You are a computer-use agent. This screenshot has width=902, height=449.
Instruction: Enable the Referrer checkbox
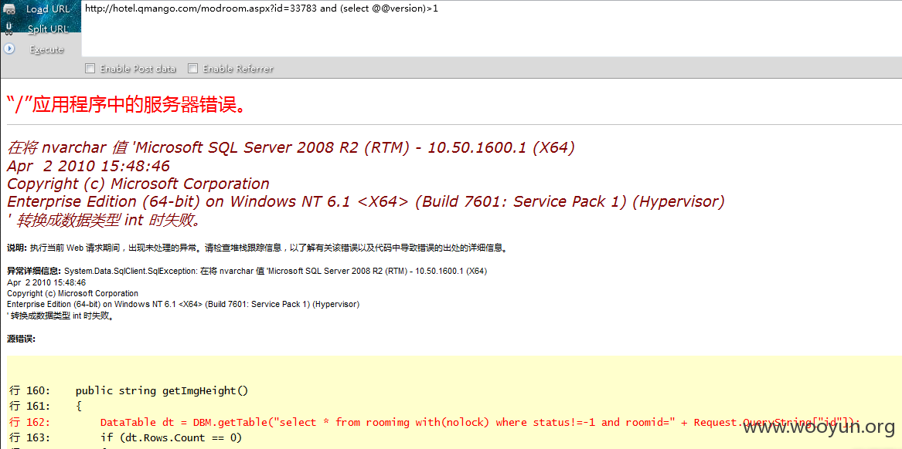pyautogui.click(x=193, y=69)
